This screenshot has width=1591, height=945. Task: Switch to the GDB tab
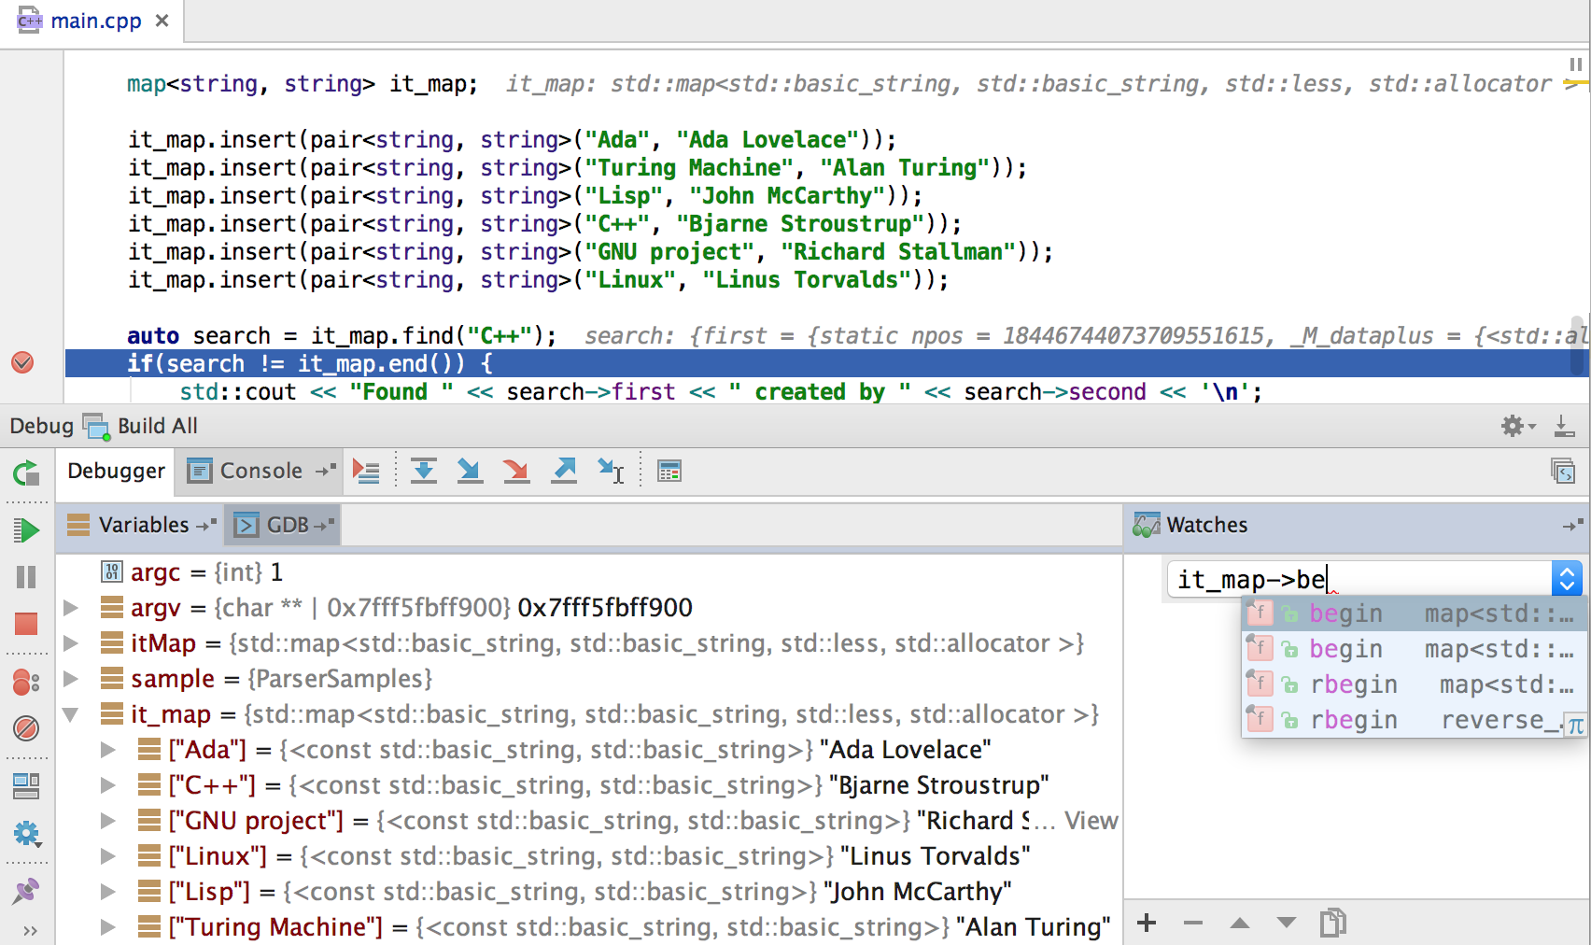tap(286, 525)
